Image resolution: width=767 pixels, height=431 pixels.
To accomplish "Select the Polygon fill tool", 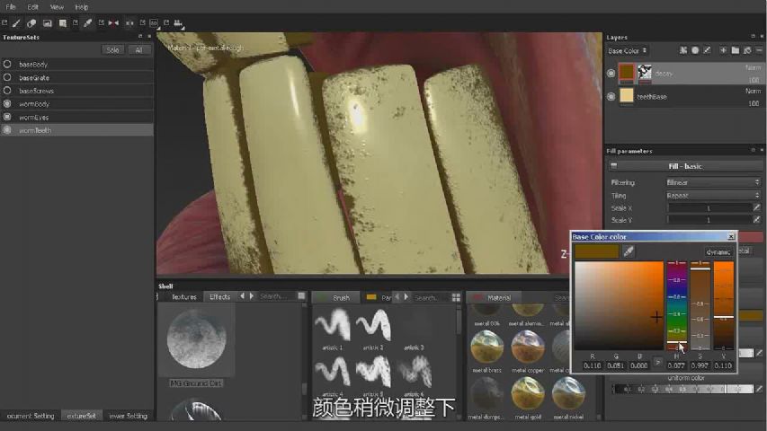I will [x=63, y=23].
